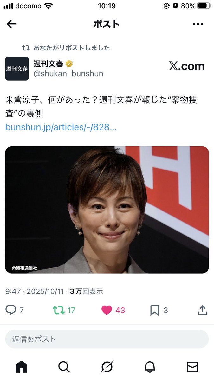Open the three-dot more options menu
The width and height of the screenshot is (214, 381).
[x=198, y=24]
